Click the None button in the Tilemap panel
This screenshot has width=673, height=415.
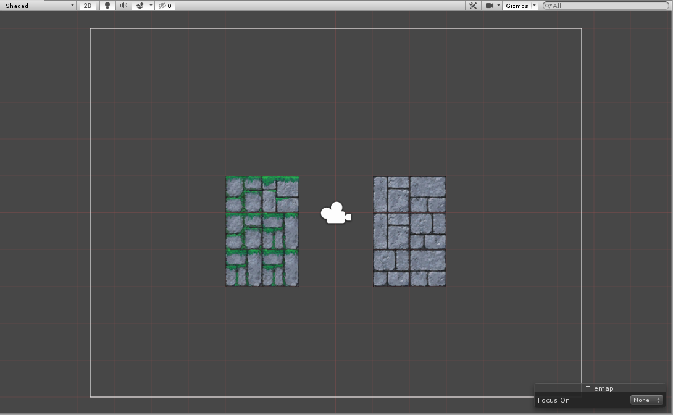[646, 400]
